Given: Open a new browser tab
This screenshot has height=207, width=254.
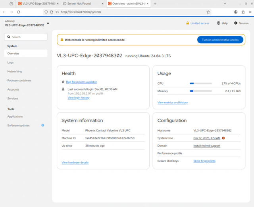Looking at the screenshot, I should 155,4.
